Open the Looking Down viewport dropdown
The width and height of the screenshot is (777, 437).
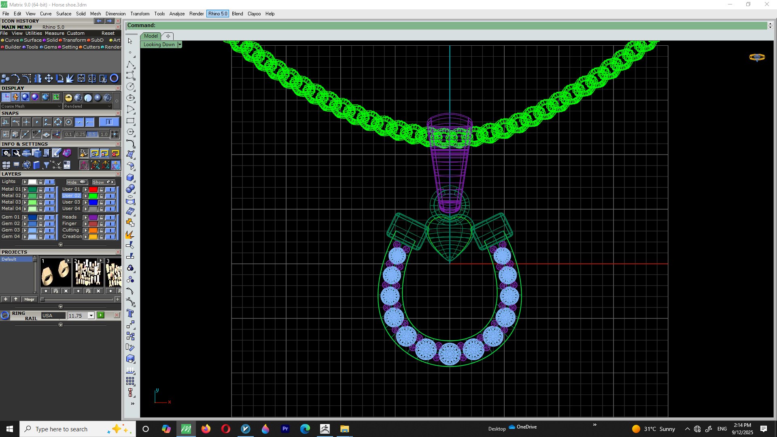click(x=180, y=45)
